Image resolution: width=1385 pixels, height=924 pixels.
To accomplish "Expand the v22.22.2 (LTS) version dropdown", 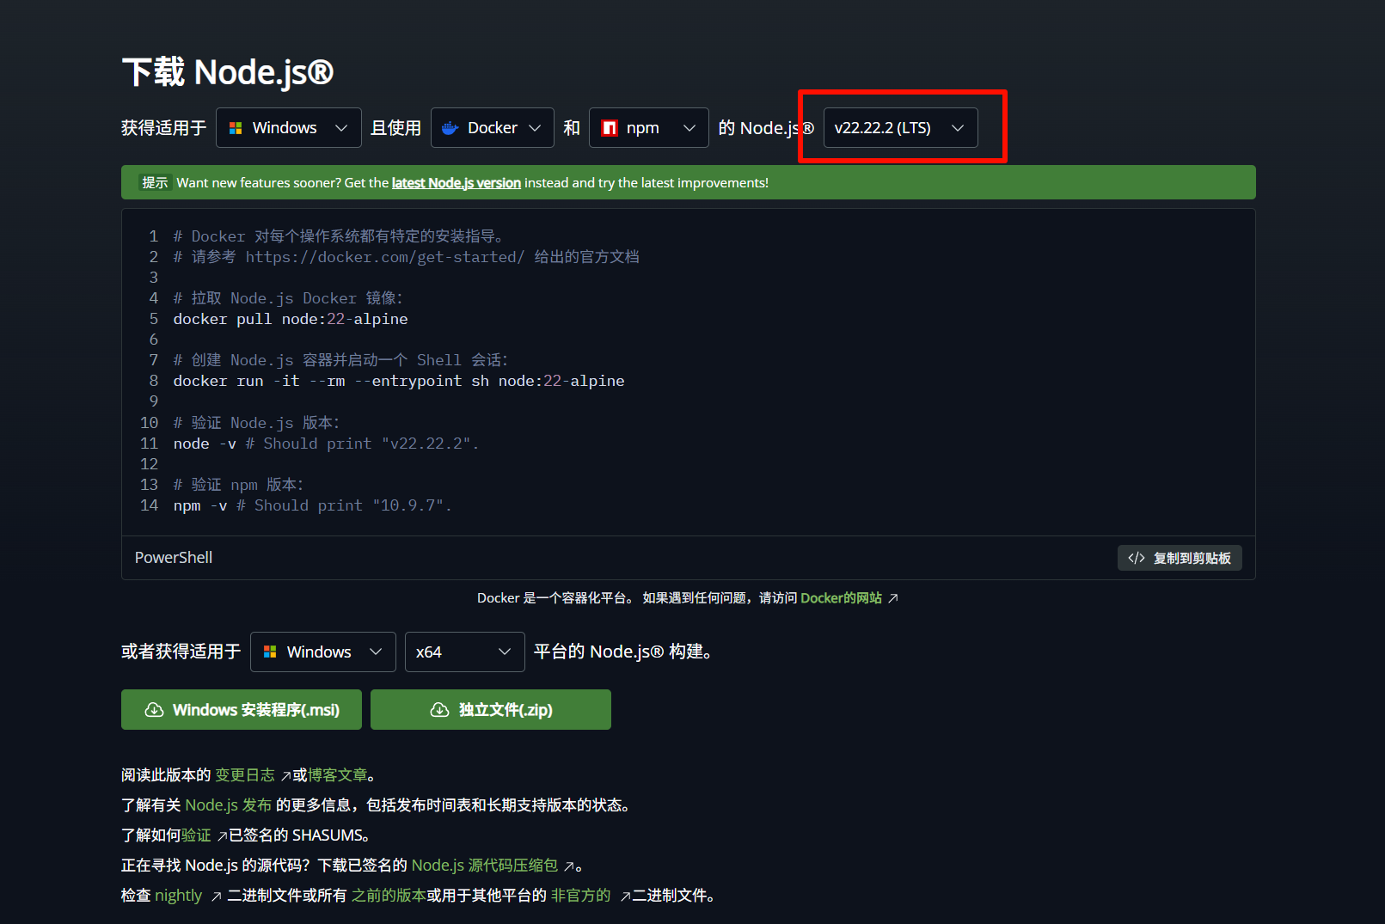I will tap(900, 128).
